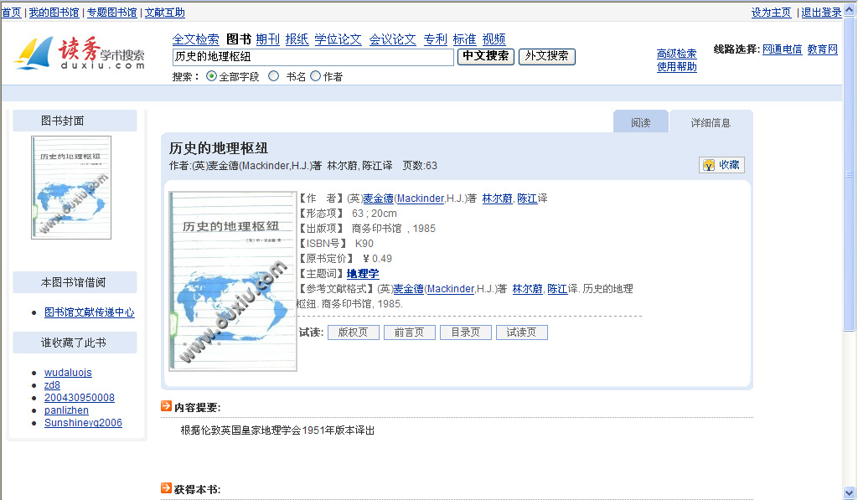
Task: Select the 全部字段 radio button
Action: pyautogui.click(x=211, y=76)
